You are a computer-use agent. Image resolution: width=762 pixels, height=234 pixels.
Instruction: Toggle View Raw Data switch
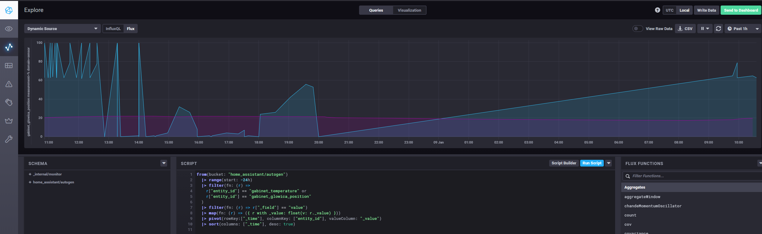coord(638,29)
